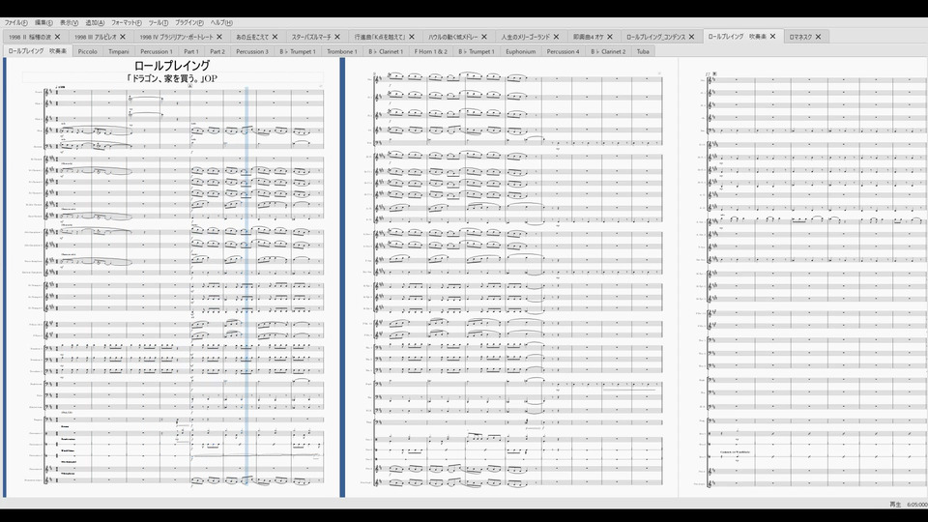Close the ロールプレイング_コンデンス tab
This screenshot has width=928, height=522.
coord(691,37)
